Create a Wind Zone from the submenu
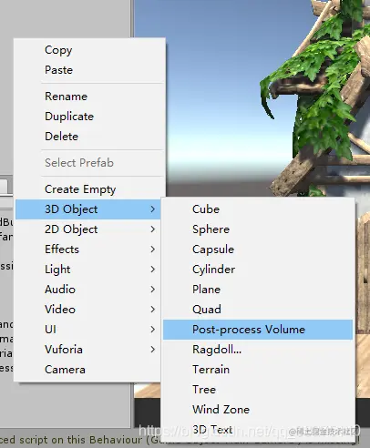The width and height of the screenshot is (370, 448). coord(258,410)
